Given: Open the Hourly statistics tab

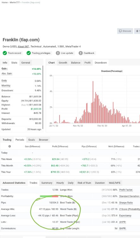Looking at the screenshot, I should (60, 183).
